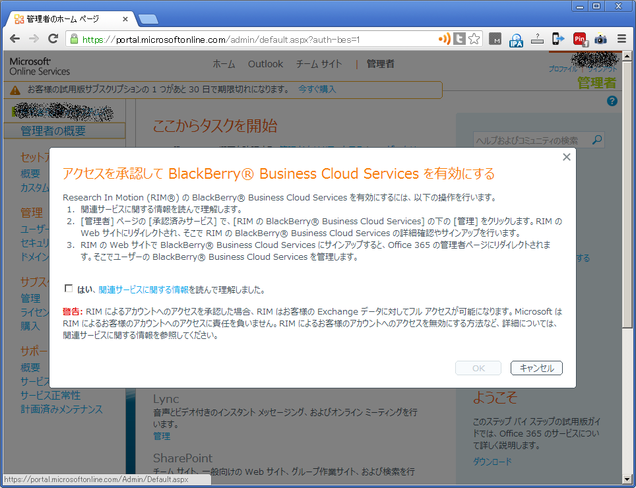Click the 'ここからタスクを開始' heading

[215, 126]
